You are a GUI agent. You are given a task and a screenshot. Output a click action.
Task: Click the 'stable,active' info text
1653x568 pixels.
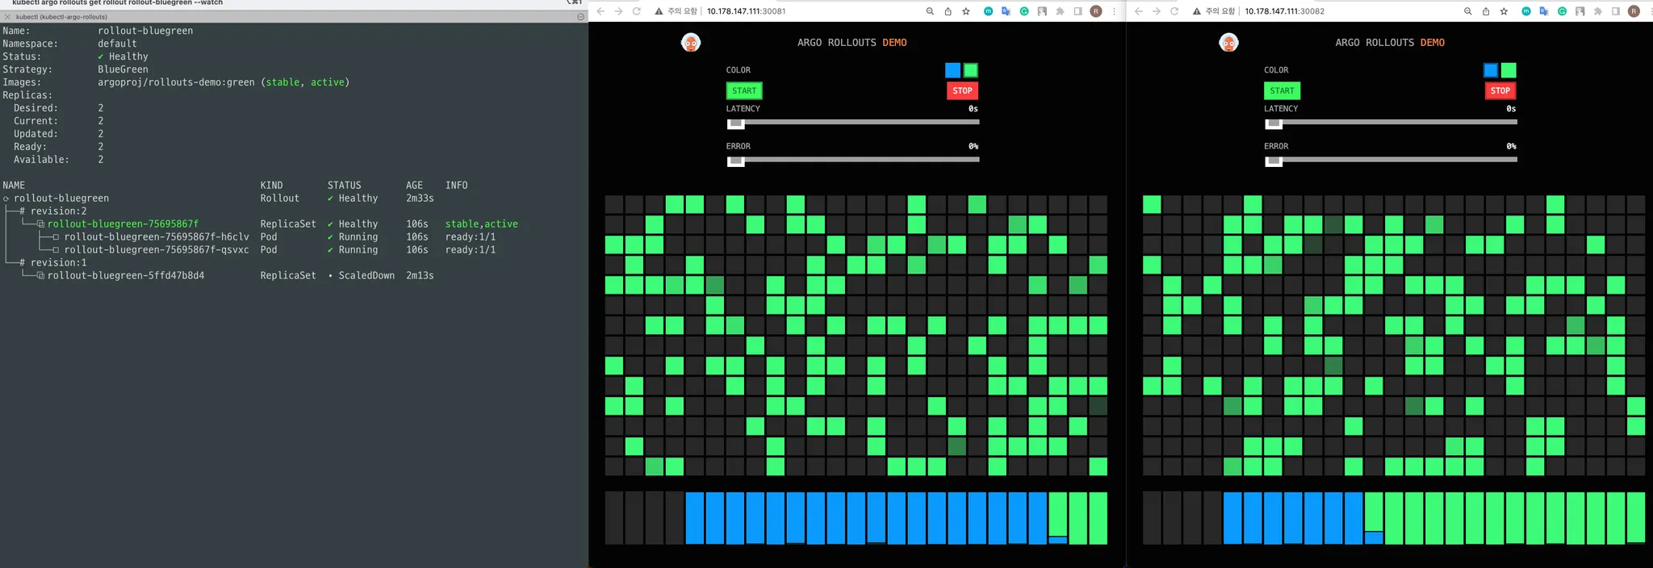[482, 224]
